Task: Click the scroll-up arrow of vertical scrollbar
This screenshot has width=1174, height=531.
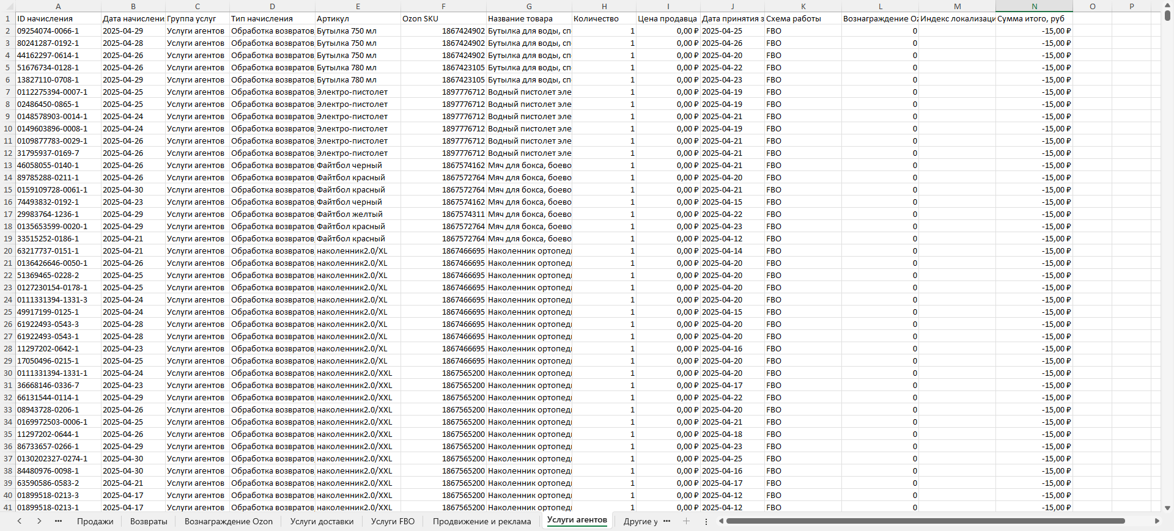Action: click(x=1167, y=5)
